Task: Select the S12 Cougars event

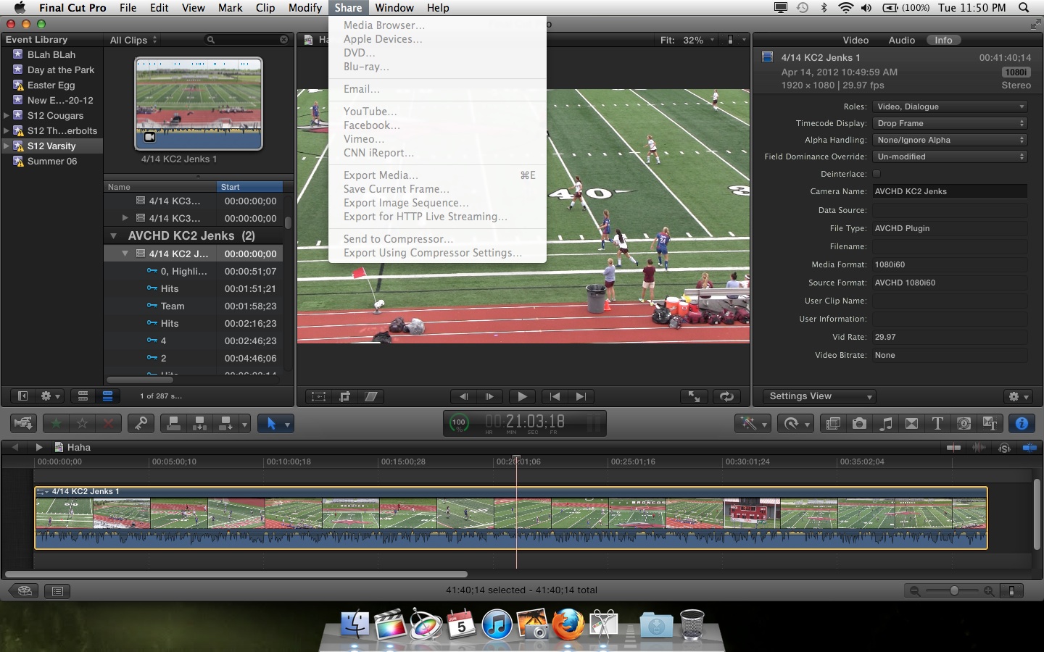Action: tap(55, 115)
